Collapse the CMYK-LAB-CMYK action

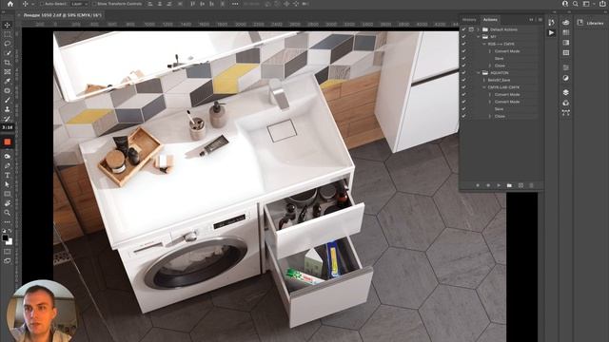coord(484,87)
